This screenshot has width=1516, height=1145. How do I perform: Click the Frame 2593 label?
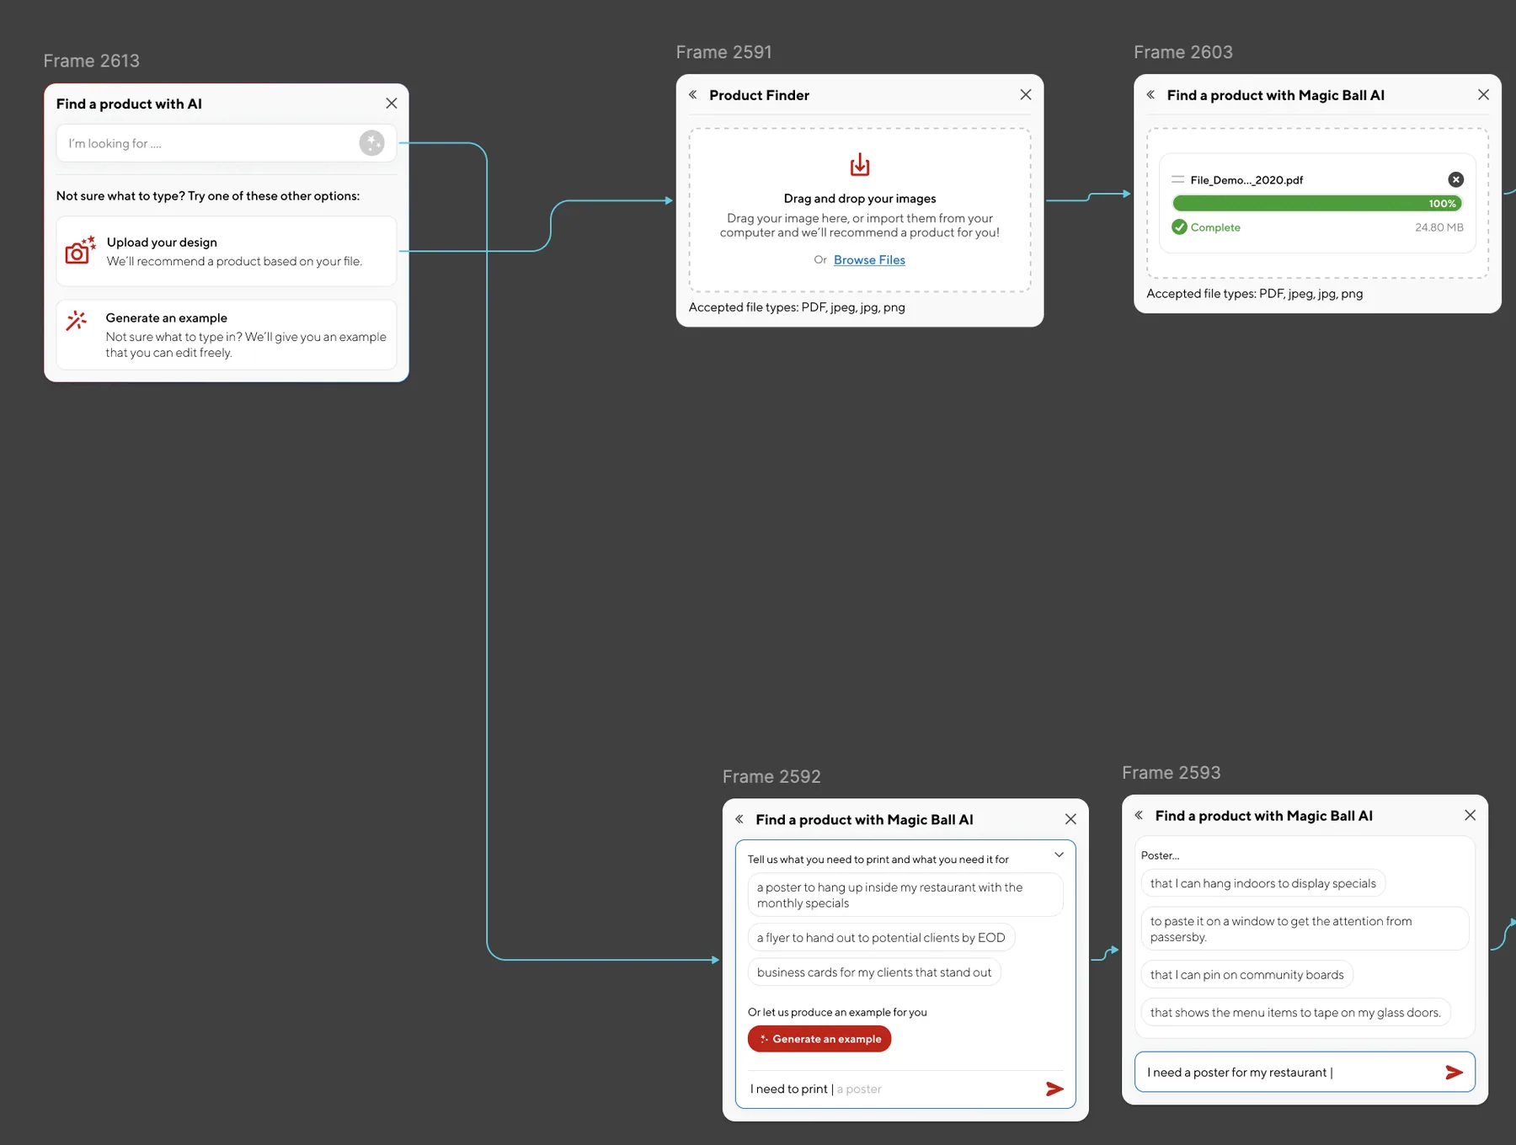pyautogui.click(x=1171, y=773)
